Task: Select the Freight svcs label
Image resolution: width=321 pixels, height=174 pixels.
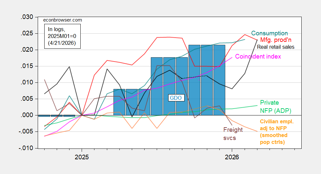Action: 233,134
